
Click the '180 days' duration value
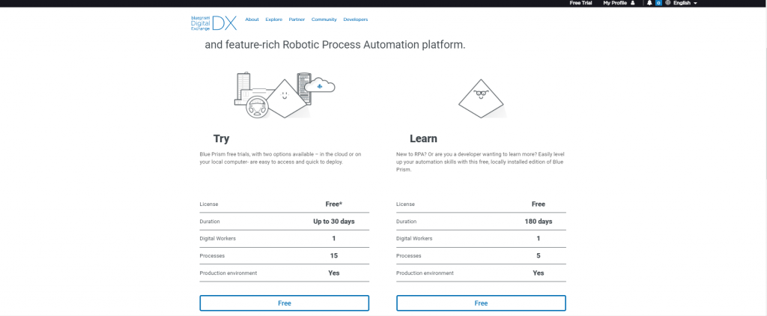(538, 222)
